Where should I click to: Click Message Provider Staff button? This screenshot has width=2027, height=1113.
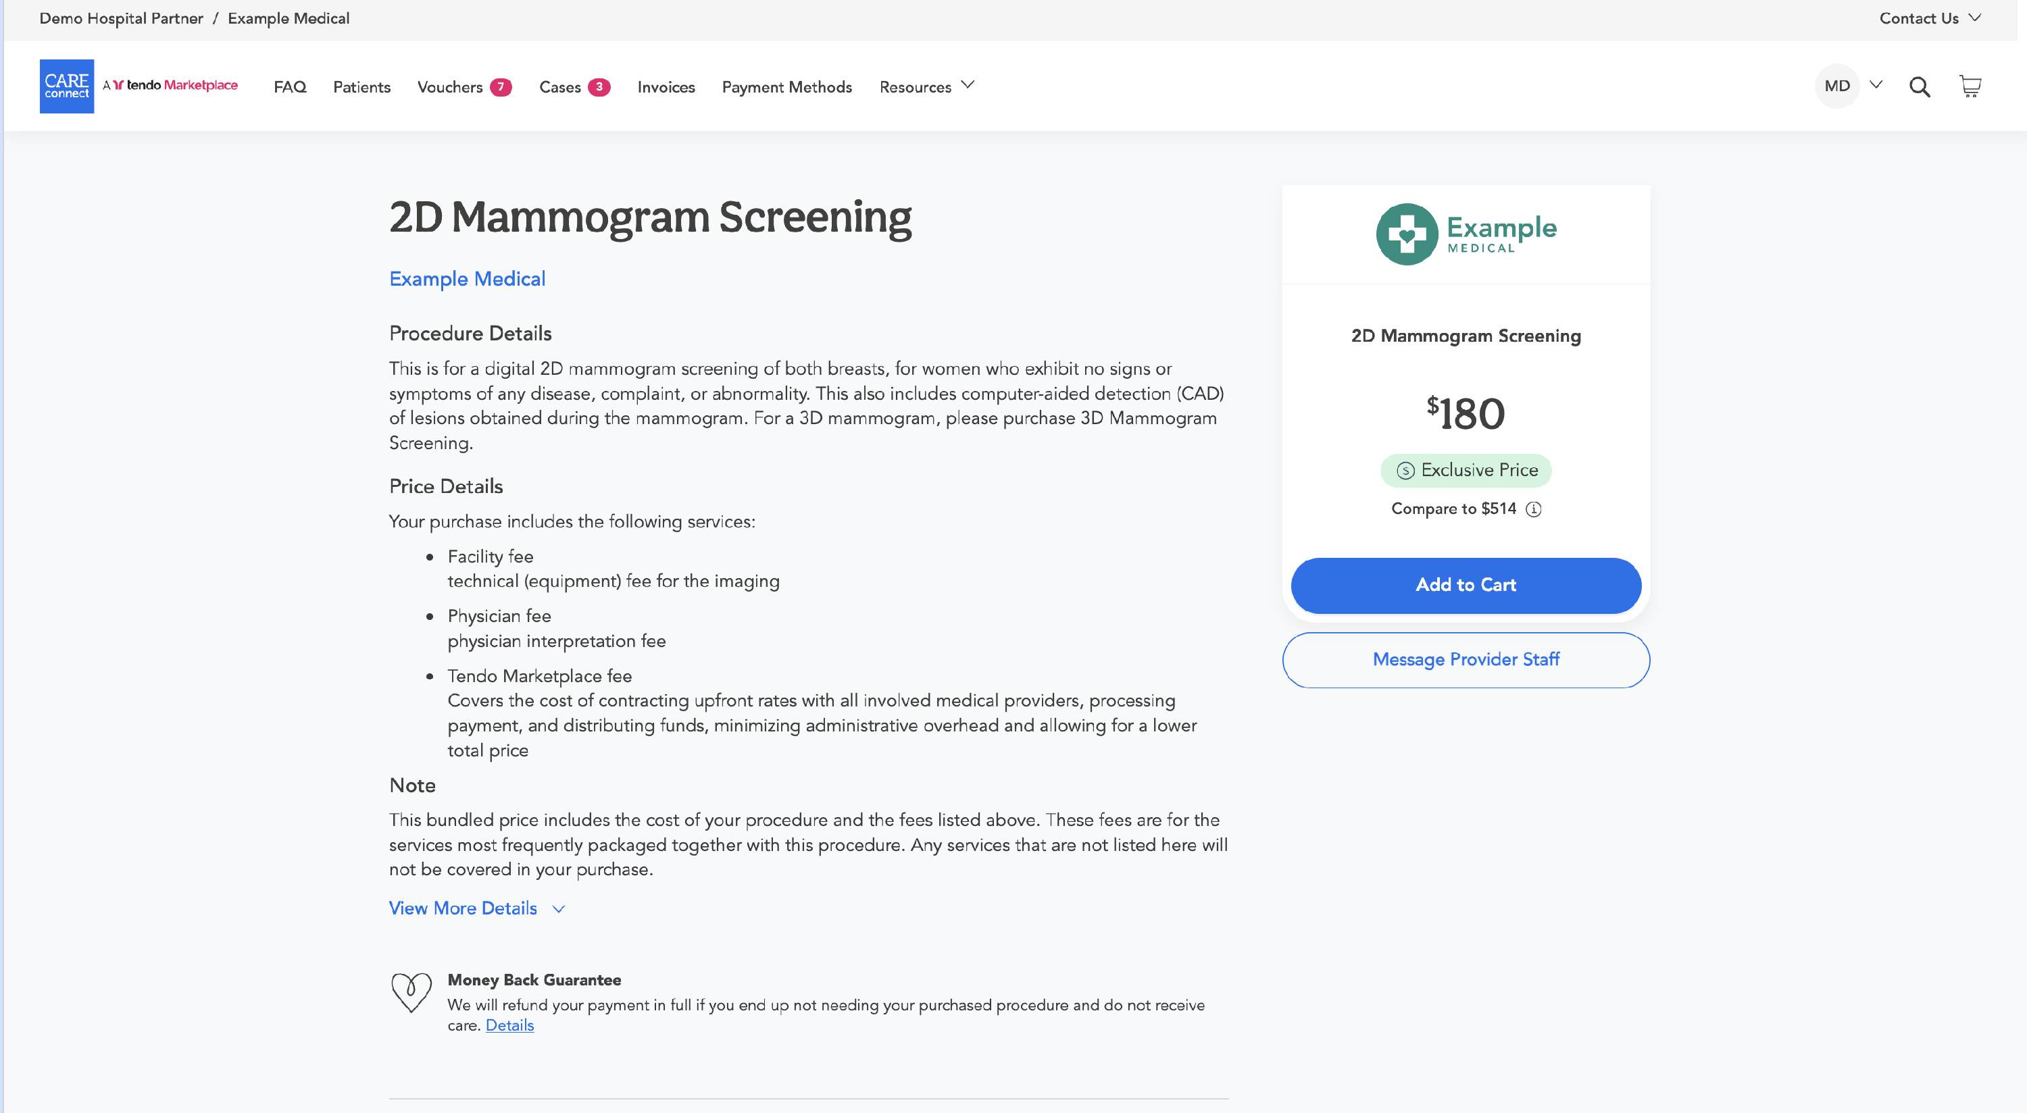[1466, 660]
